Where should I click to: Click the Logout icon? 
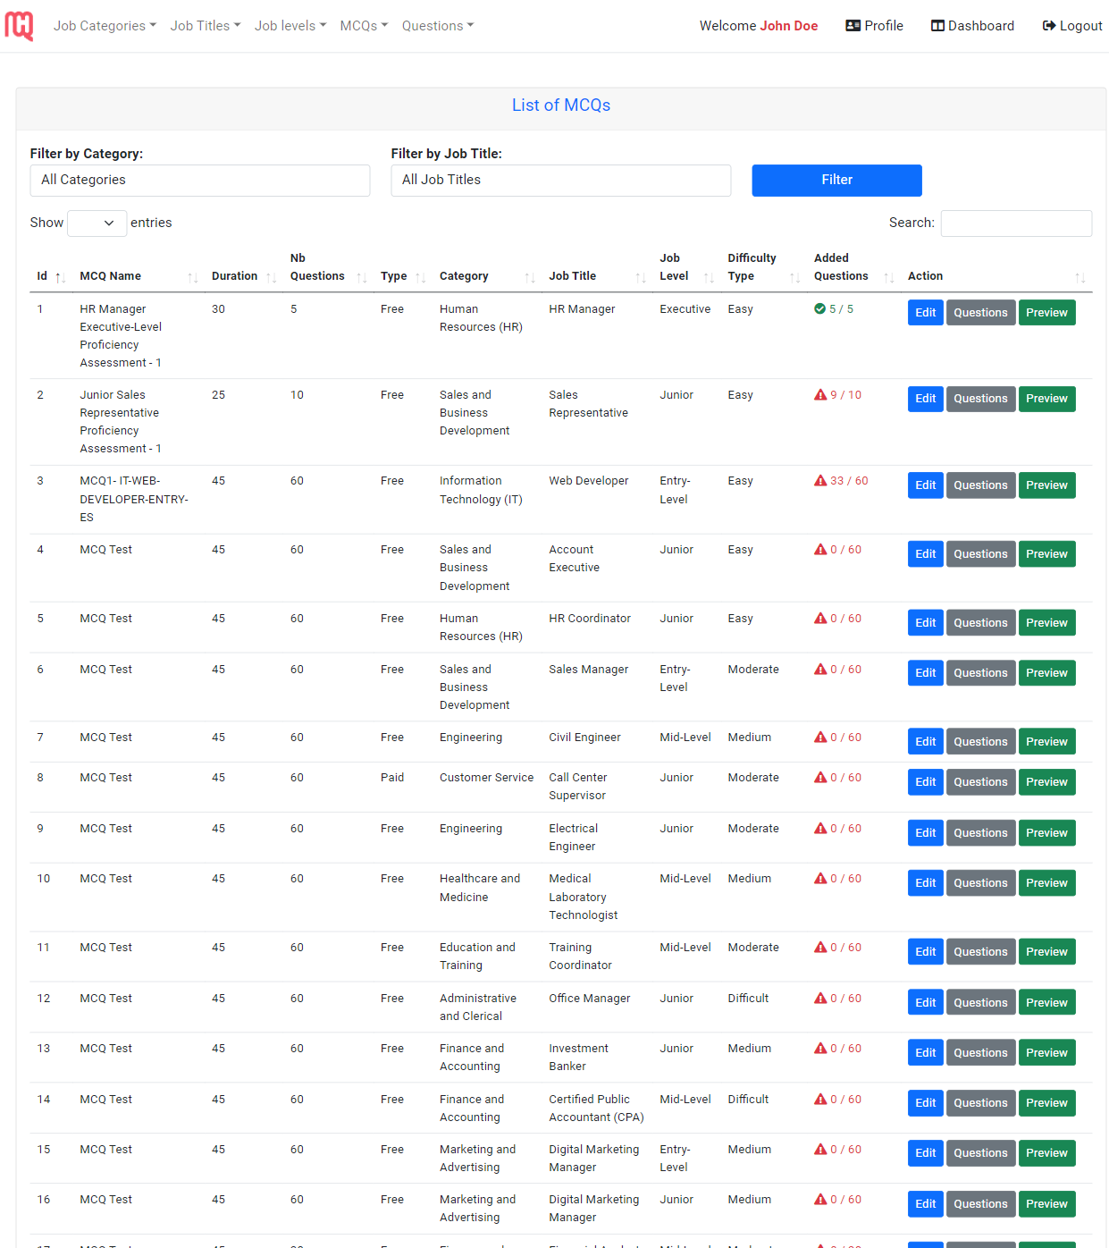(1047, 25)
